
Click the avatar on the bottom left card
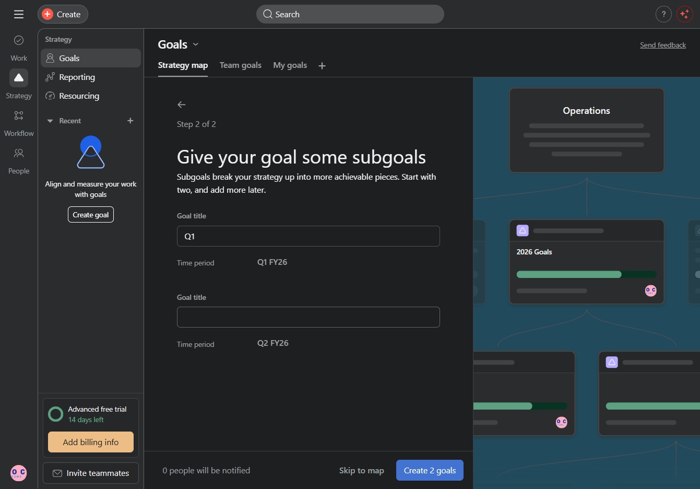561,422
